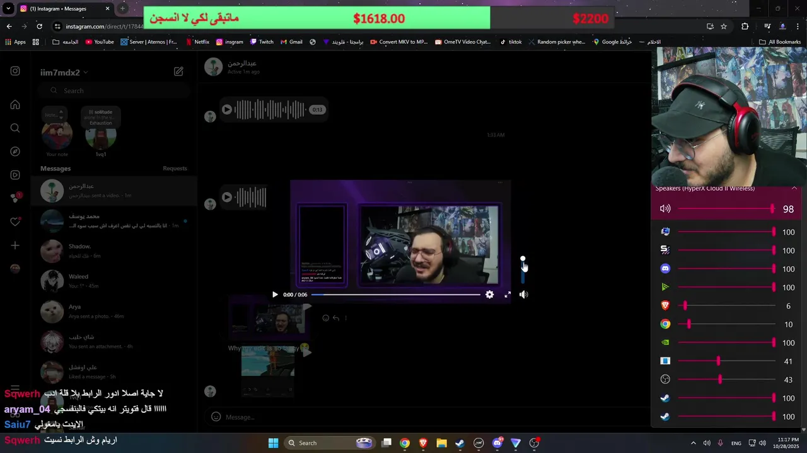Go back in Chrome

click(9, 26)
